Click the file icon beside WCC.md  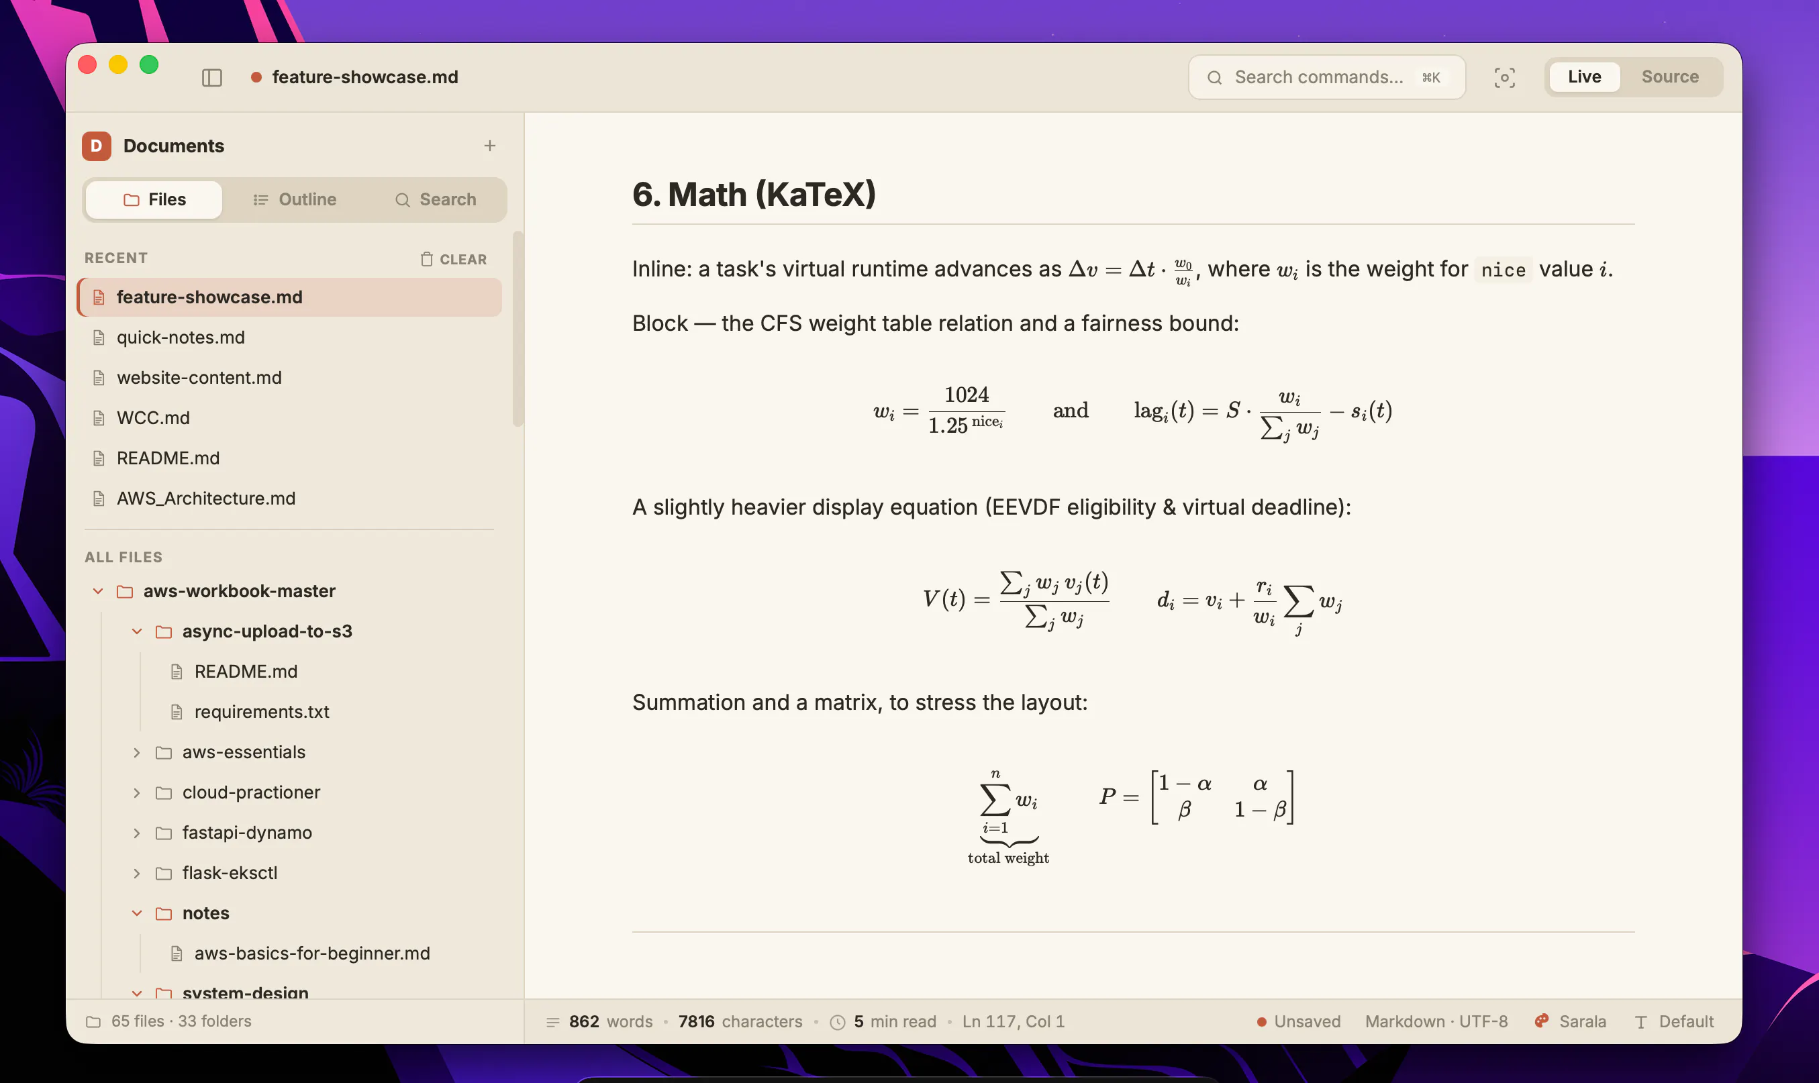[x=99, y=418]
